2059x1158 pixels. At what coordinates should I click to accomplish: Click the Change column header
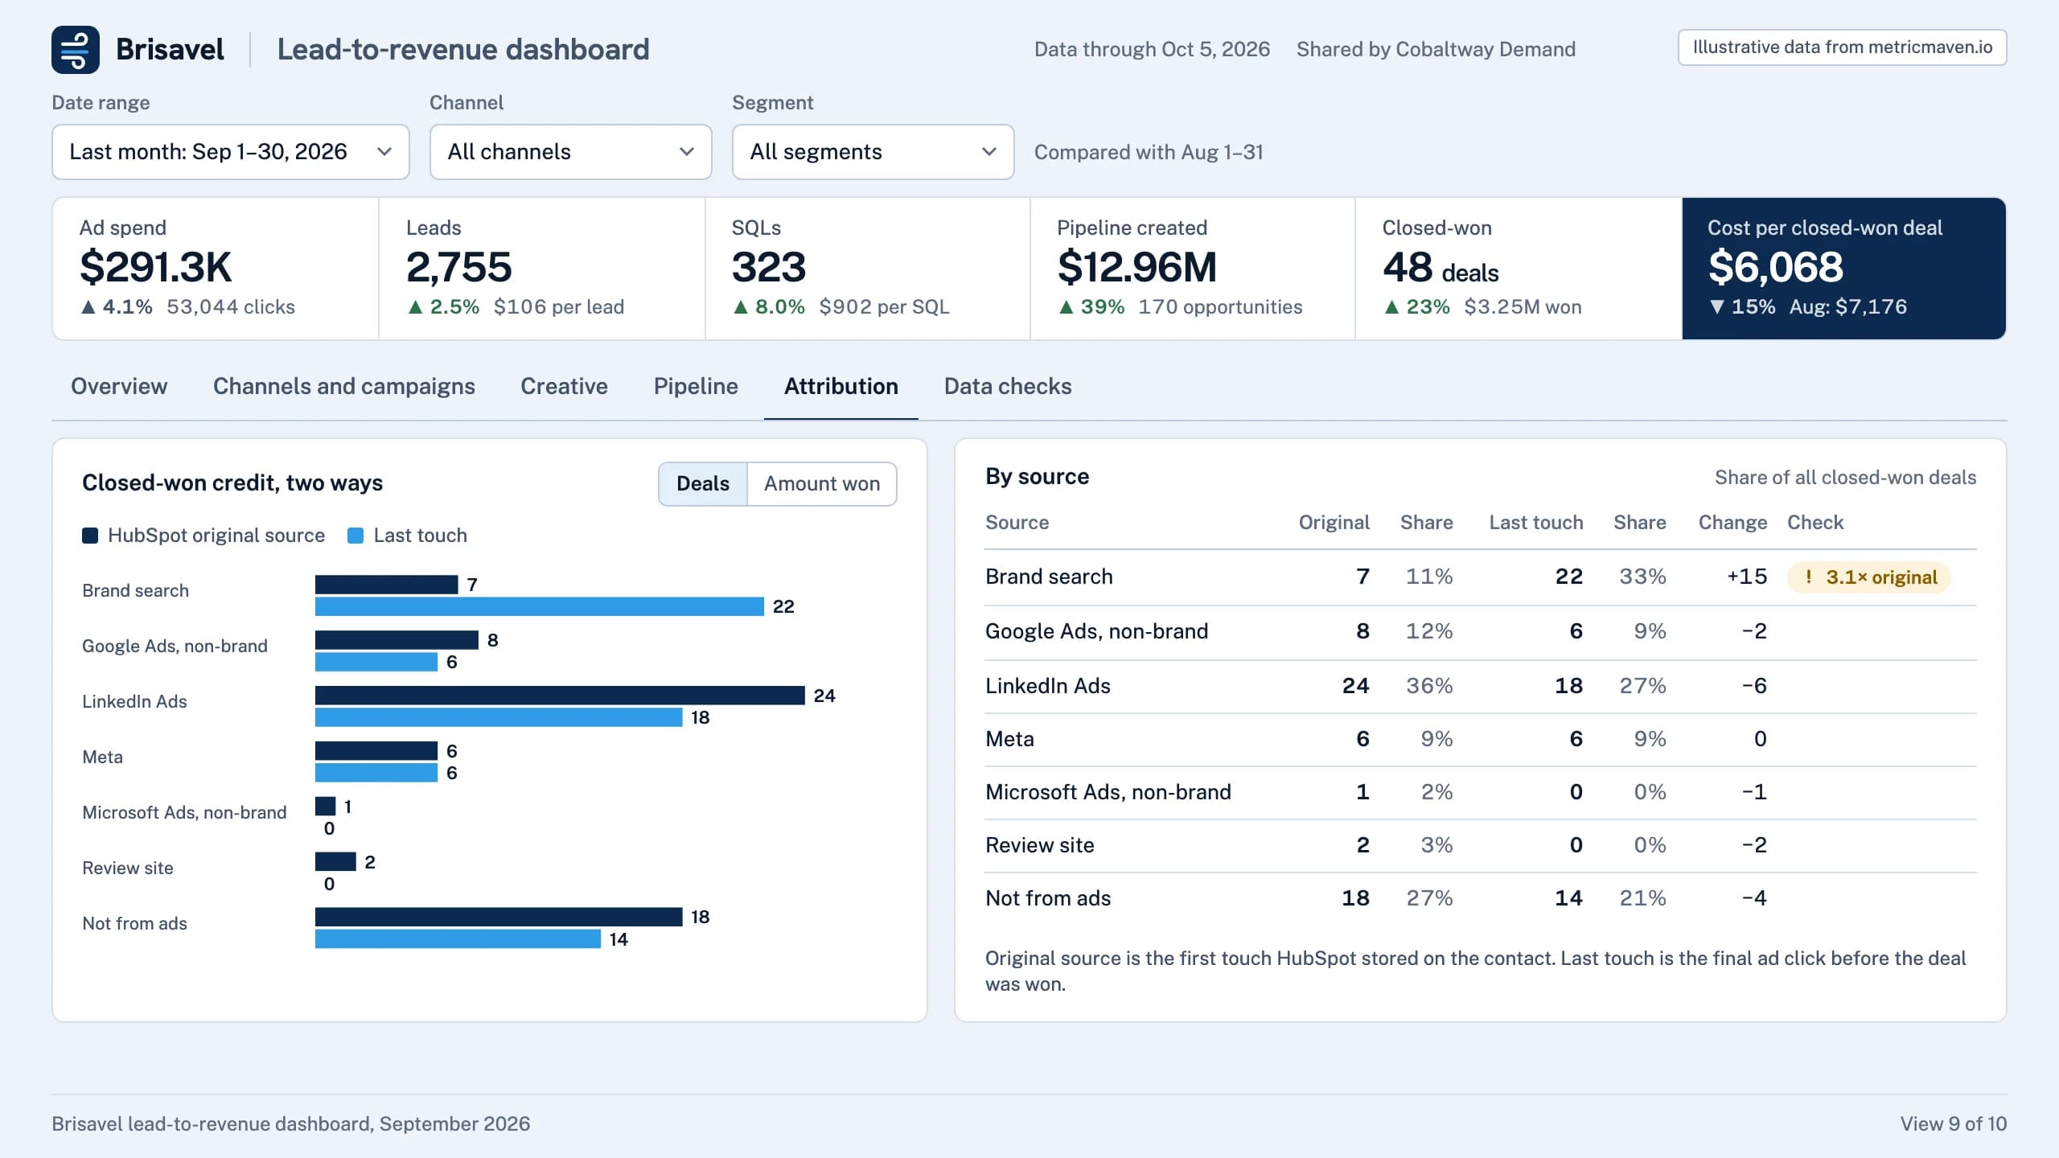pos(1732,523)
